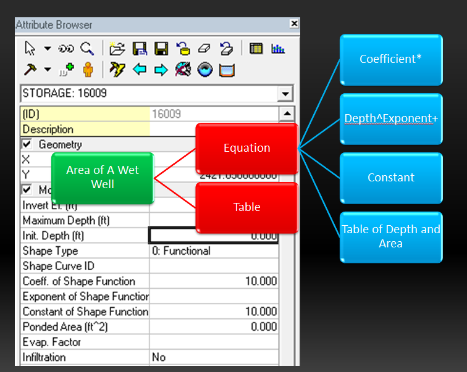
Task: Click the orange storage tank icon
Action: (x=227, y=70)
